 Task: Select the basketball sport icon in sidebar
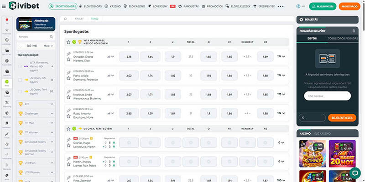(7, 62)
